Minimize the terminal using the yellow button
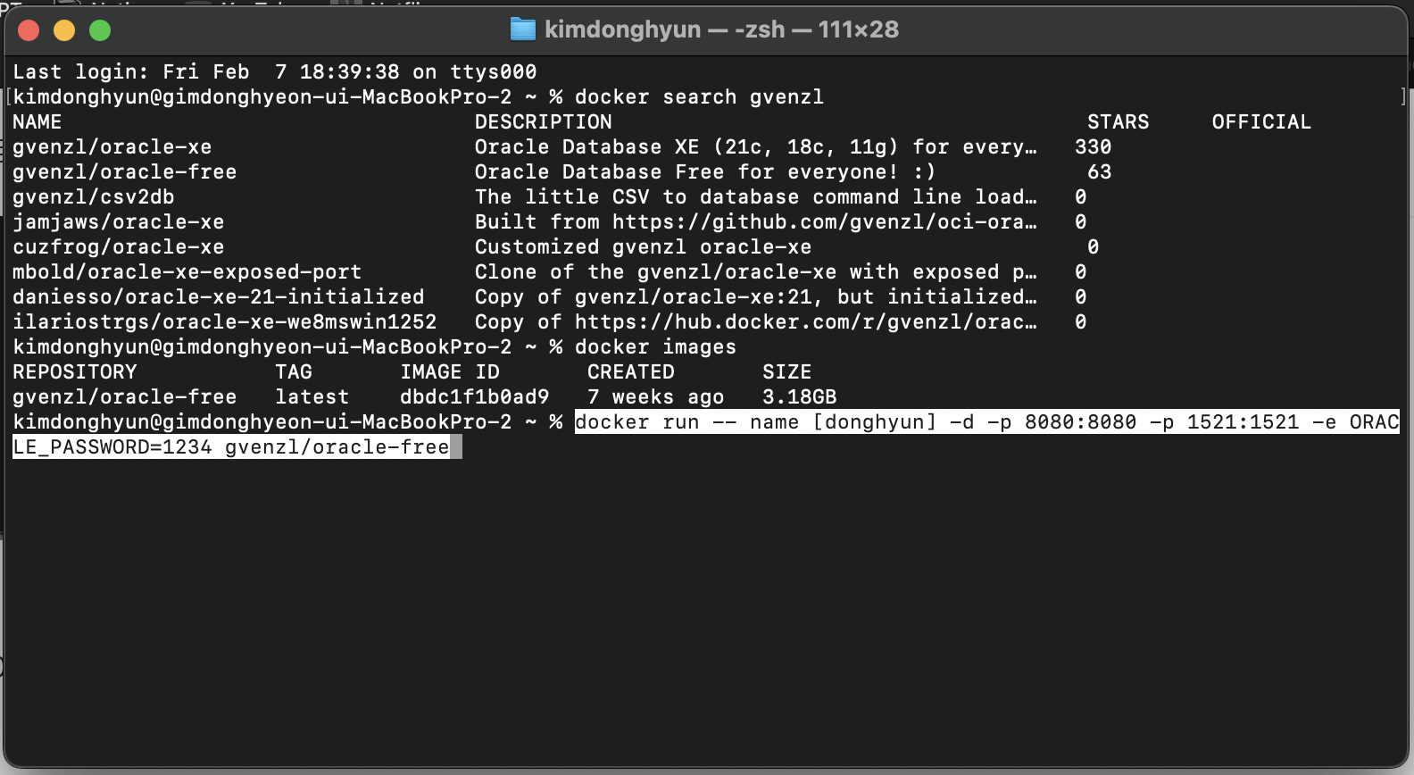 [64, 30]
